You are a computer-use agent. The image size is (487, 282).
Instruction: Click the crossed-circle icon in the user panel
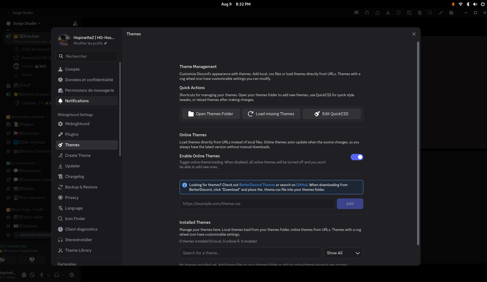[x=32, y=275]
